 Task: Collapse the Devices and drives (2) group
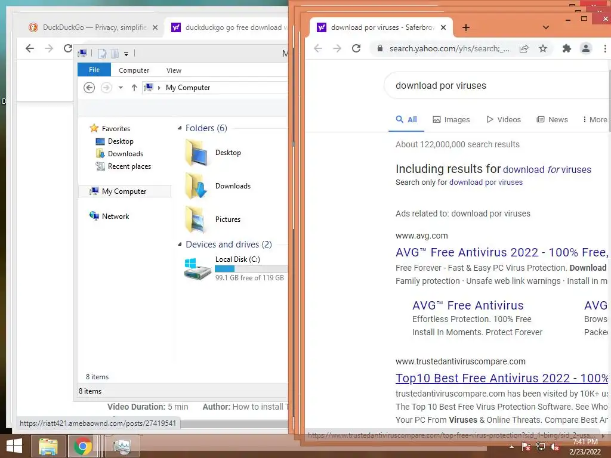[180, 244]
